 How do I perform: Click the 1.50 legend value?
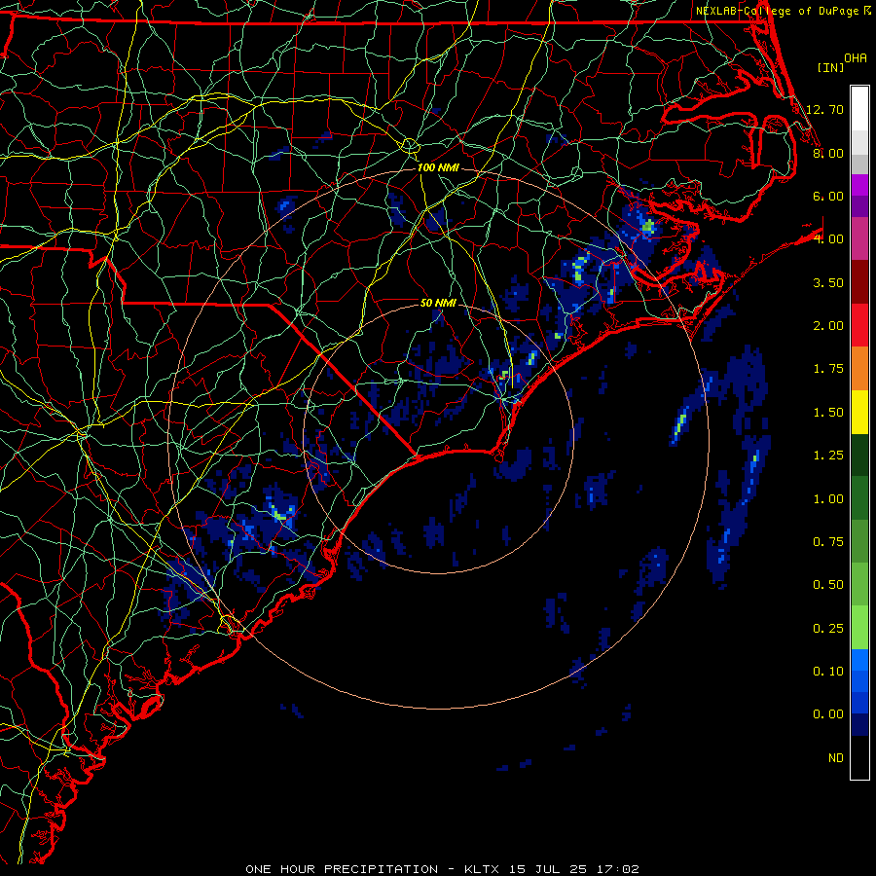[x=828, y=413]
